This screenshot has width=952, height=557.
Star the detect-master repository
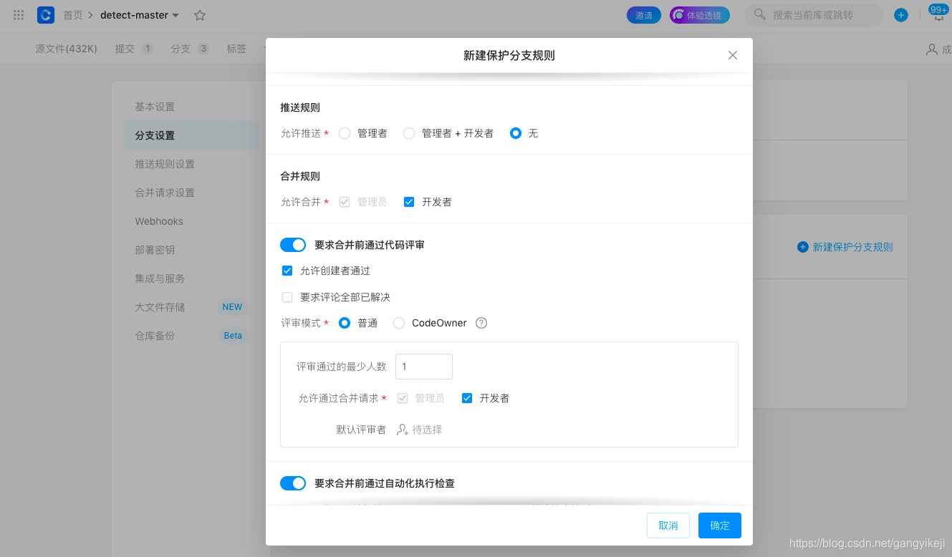point(199,15)
